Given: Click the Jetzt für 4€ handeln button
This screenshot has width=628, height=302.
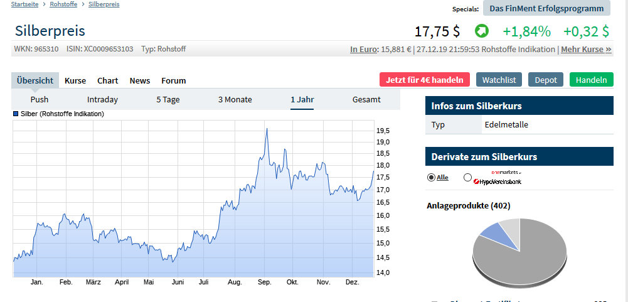Looking at the screenshot, I should (x=424, y=80).
